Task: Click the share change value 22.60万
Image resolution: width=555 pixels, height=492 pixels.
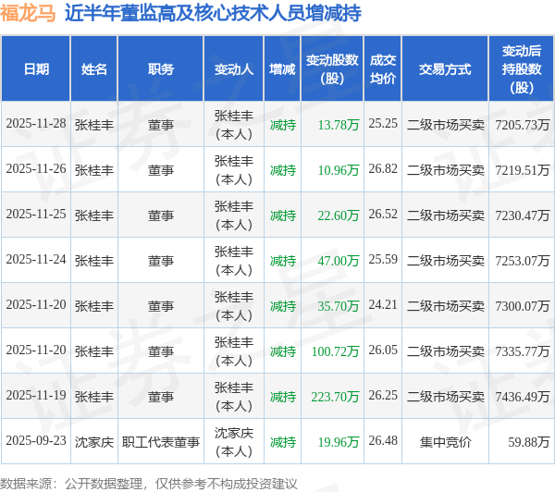Action: tap(339, 215)
